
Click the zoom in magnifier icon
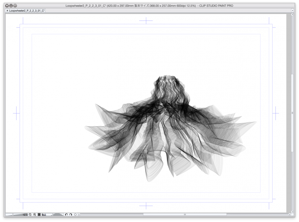pyautogui.click(x=35, y=215)
